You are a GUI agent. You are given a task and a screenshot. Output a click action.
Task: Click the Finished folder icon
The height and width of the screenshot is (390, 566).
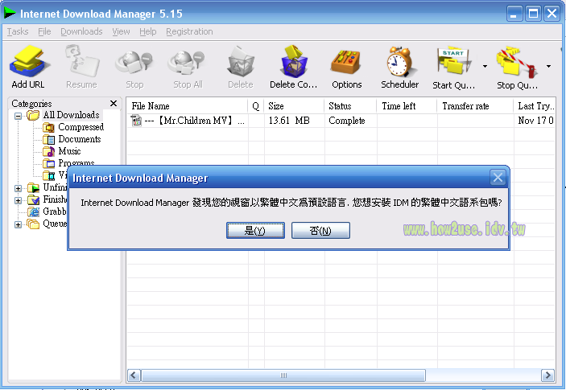(x=33, y=200)
